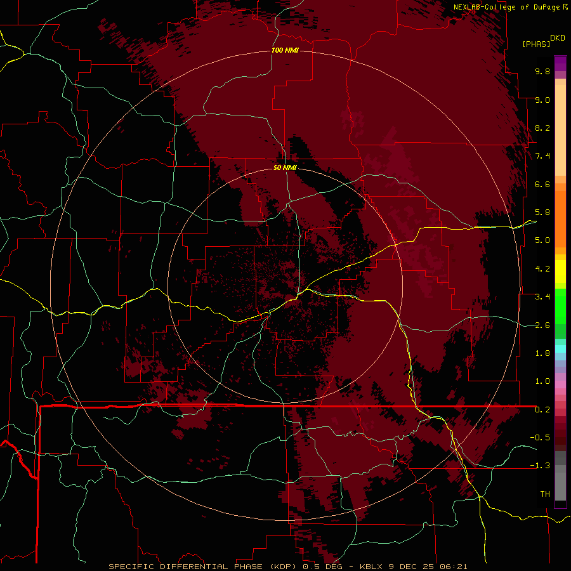Click the 100 NMI range ring label

(285, 50)
